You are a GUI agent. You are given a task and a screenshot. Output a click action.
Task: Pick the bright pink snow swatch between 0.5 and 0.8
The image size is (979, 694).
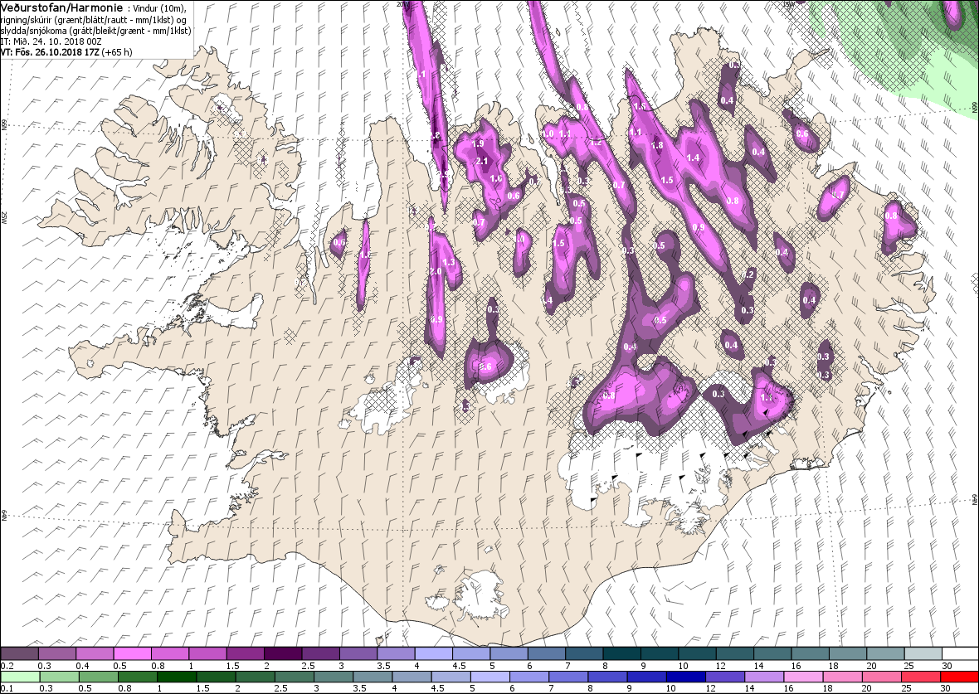[133, 653]
